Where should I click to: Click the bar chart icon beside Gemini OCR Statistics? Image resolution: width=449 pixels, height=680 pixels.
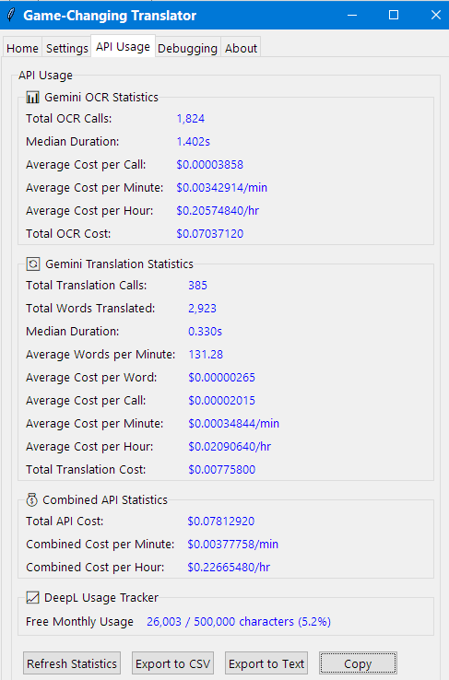coord(32,97)
